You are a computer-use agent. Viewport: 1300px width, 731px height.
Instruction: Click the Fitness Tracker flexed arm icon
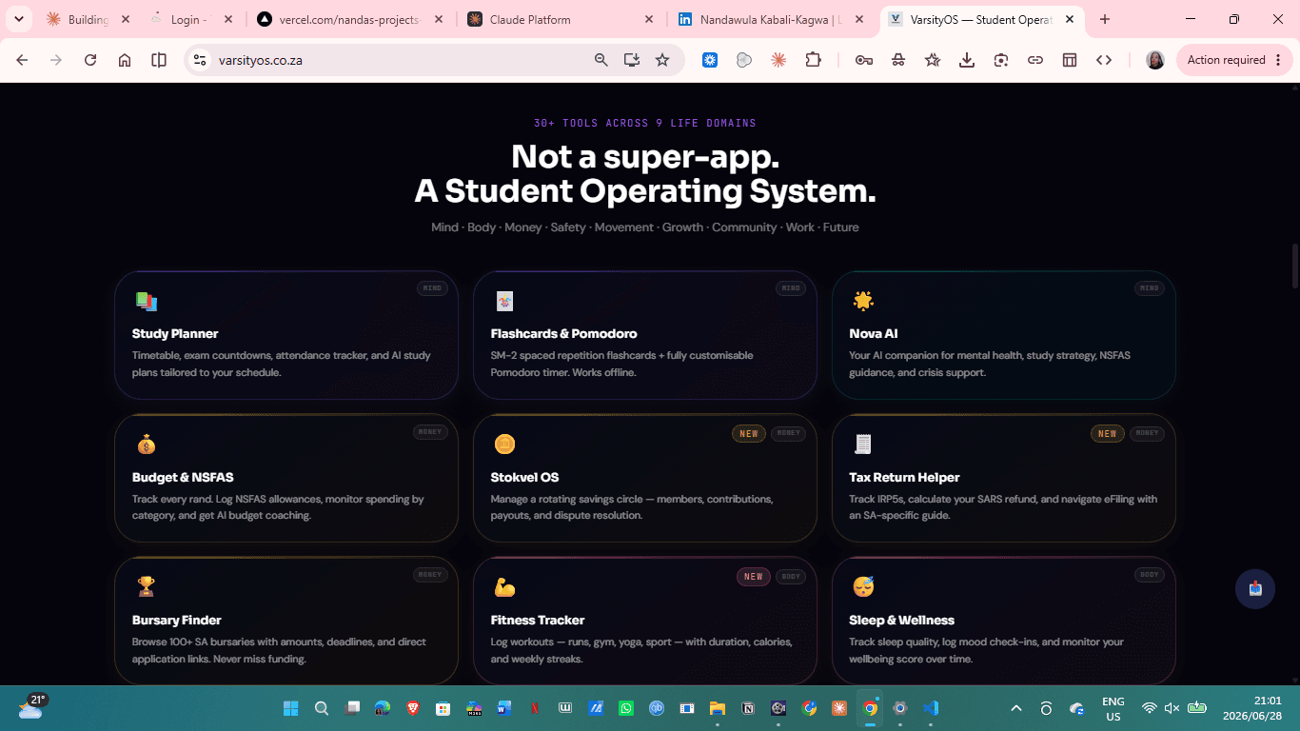(x=504, y=587)
